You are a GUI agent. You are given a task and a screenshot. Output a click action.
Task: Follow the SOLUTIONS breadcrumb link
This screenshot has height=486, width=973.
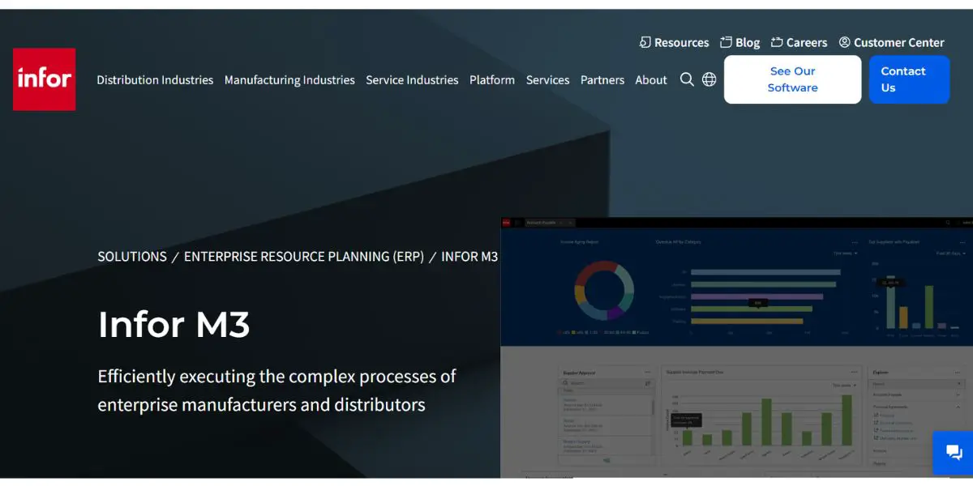(132, 257)
